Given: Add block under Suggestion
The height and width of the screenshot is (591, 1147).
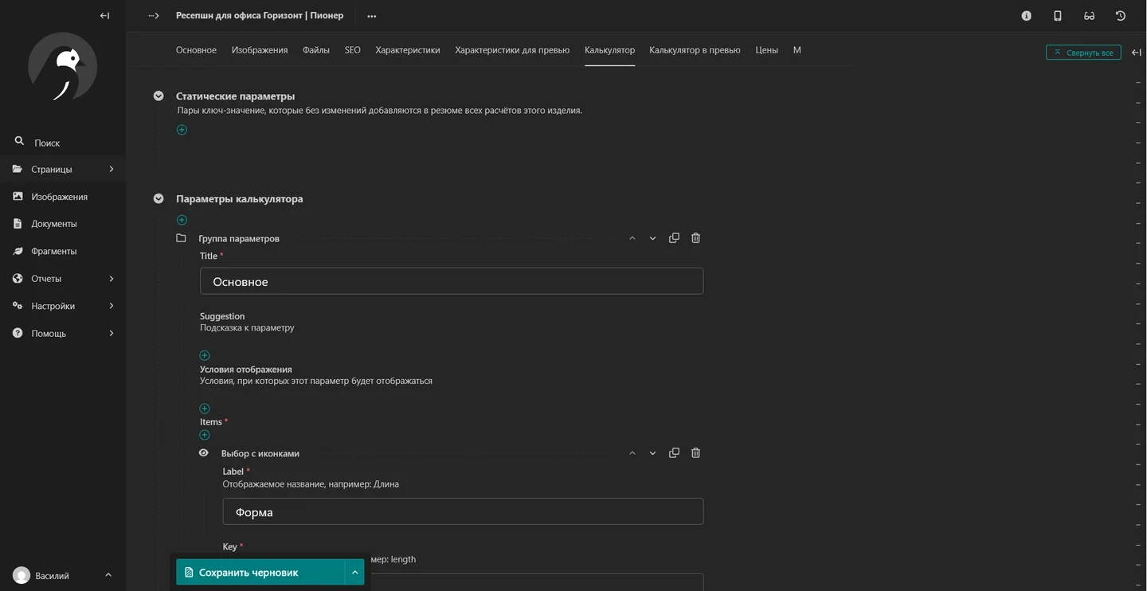Looking at the screenshot, I should tap(205, 355).
